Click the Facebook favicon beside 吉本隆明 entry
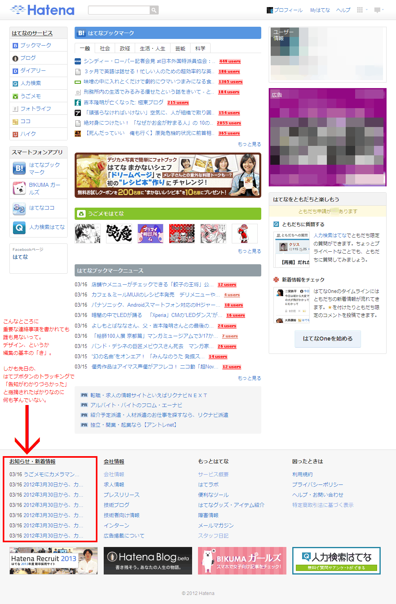 (78, 102)
